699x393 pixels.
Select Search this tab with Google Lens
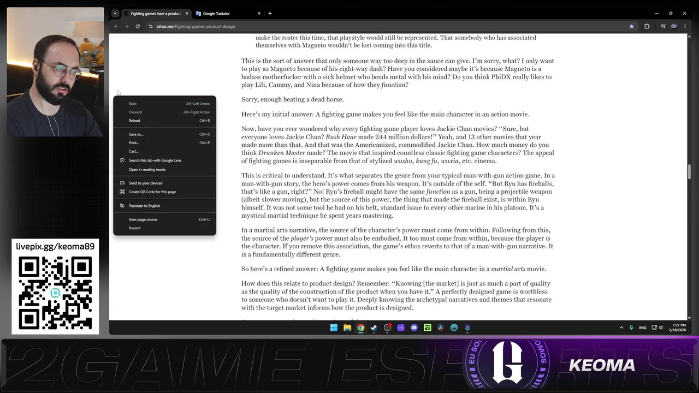[164, 160]
